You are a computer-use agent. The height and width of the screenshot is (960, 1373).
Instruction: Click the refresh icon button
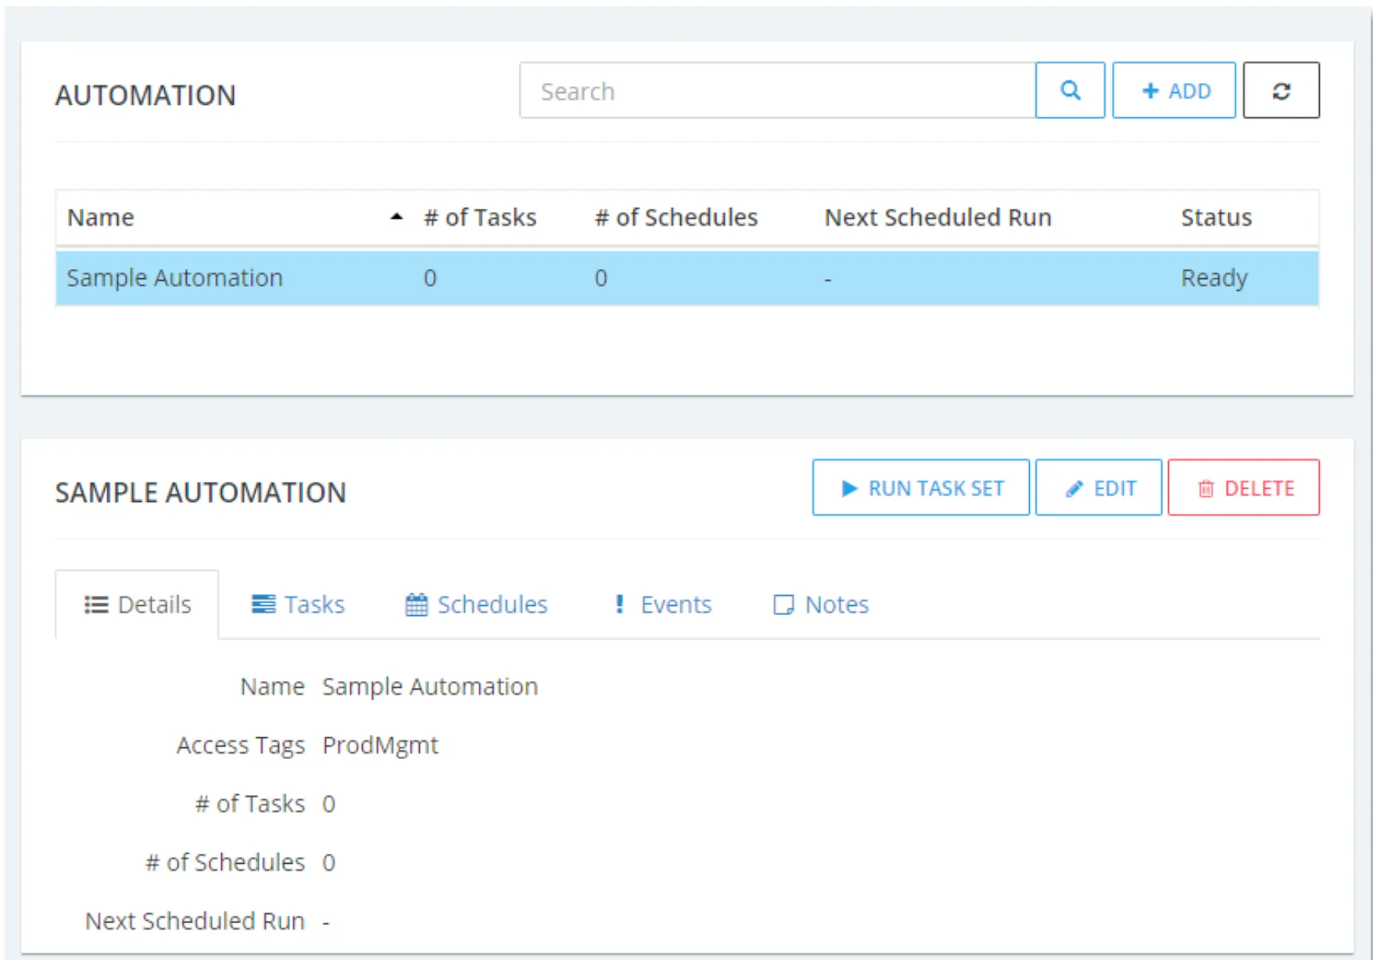[1281, 91]
